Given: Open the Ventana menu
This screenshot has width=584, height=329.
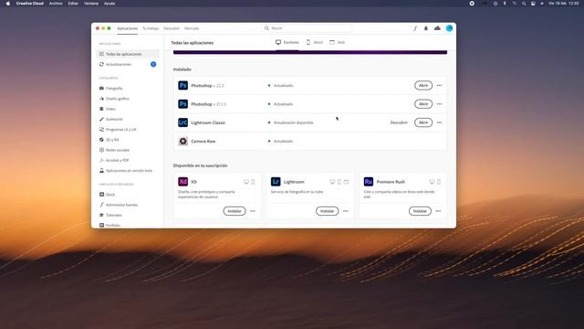Looking at the screenshot, I should tap(91, 4).
